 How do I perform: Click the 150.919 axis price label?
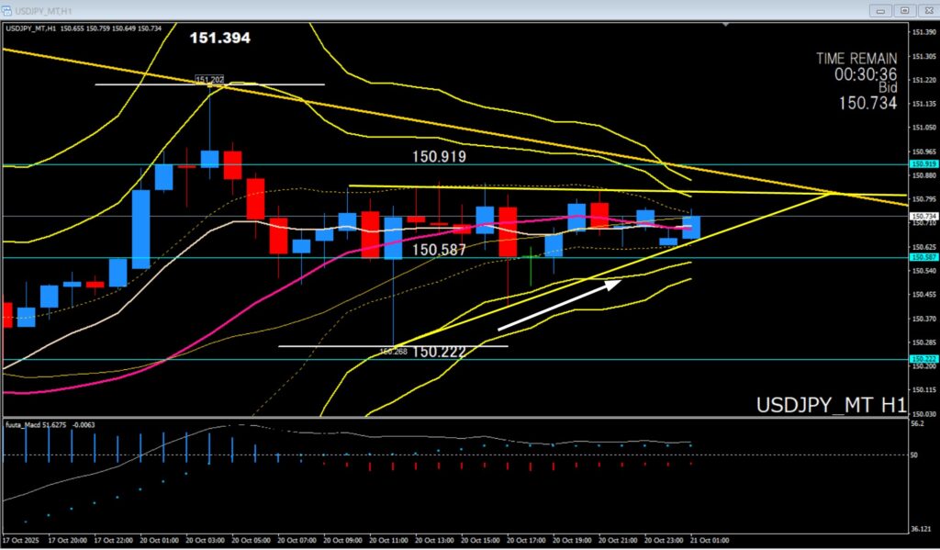tap(923, 163)
